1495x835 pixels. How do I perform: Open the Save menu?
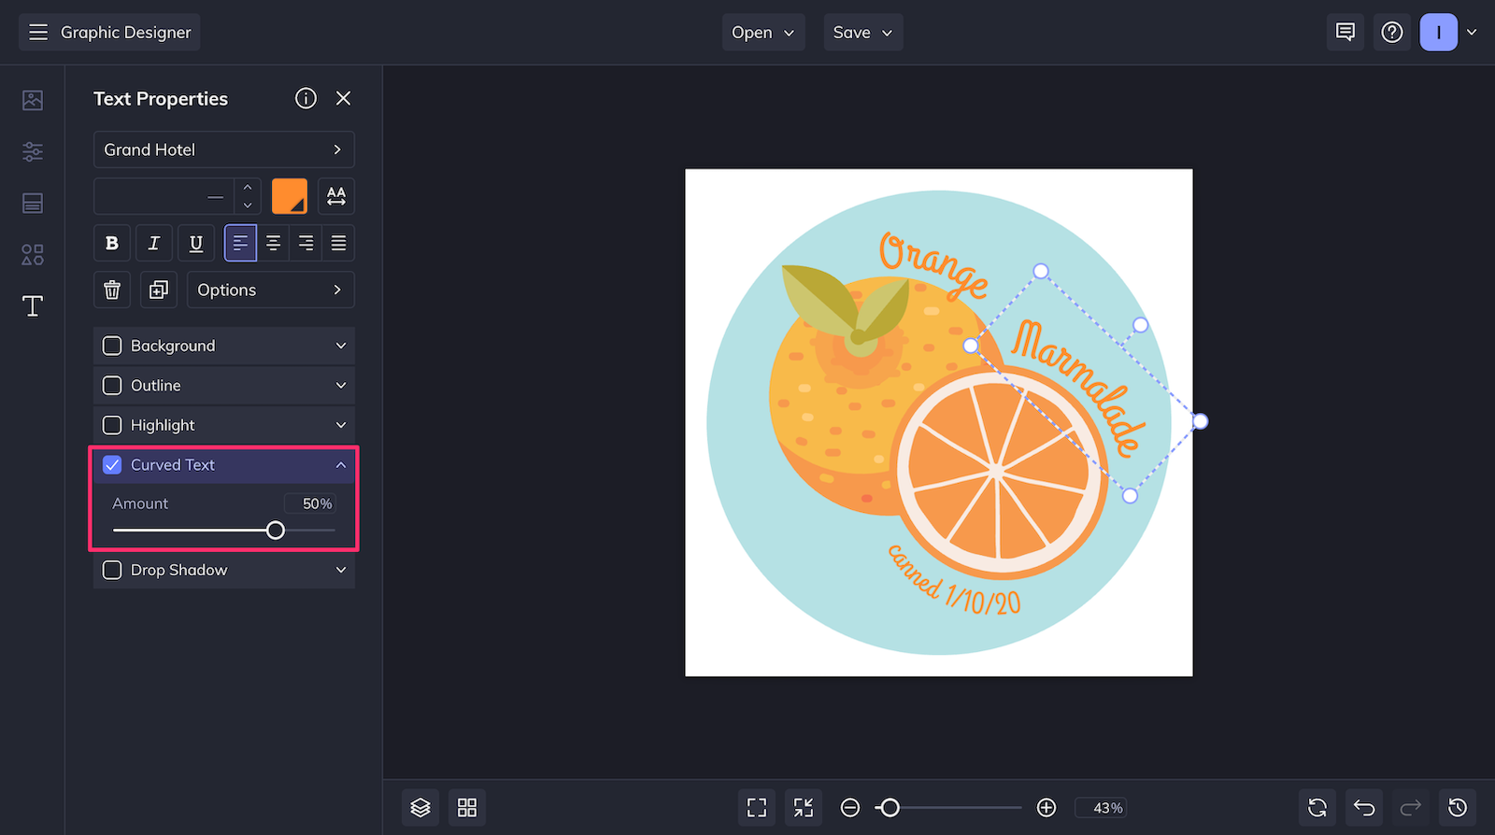point(863,33)
